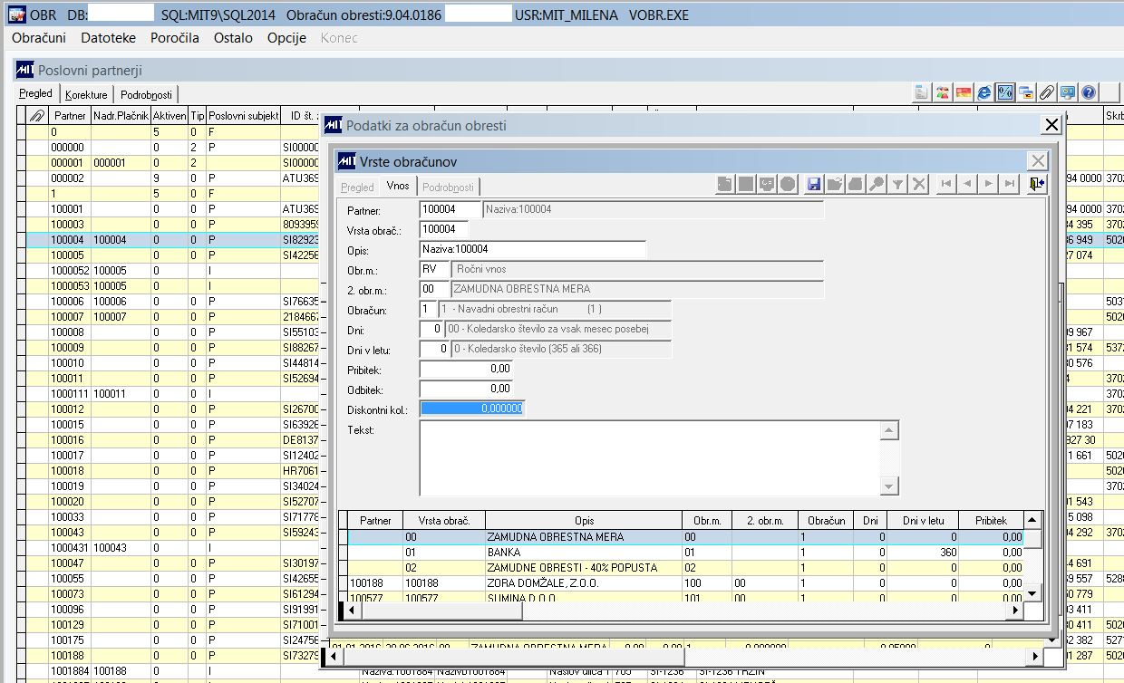Click the percent sign toolbar icon
This screenshot has width=1124, height=683.
tap(1004, 92)
